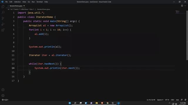The height and width of the screenshot is (105, 188).
Task: Open errors and warnings problems indicator
Action: (x=5, y=100)
